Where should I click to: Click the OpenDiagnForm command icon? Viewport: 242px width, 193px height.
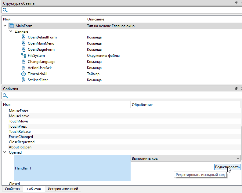point(23,49)
